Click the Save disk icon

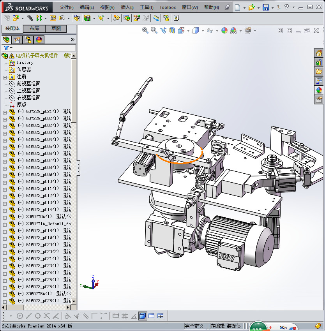point(265,7)
